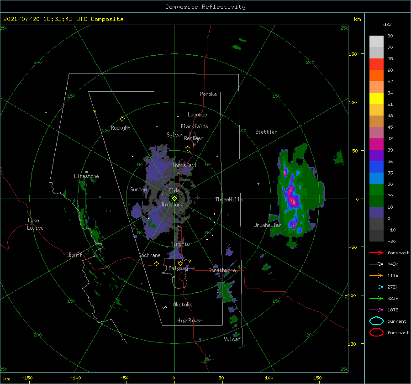The width and height of the screenshot is (411, 384).
Task: Select the 30 dBZ light blue swatch
Action: point(376,178)
